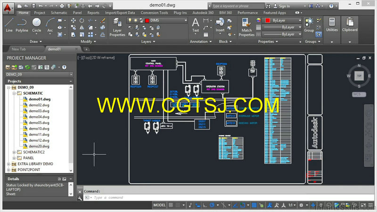The image size is (377, 212).
Task: Toggle polar tracking in status bar
Action: coord(212,205)
